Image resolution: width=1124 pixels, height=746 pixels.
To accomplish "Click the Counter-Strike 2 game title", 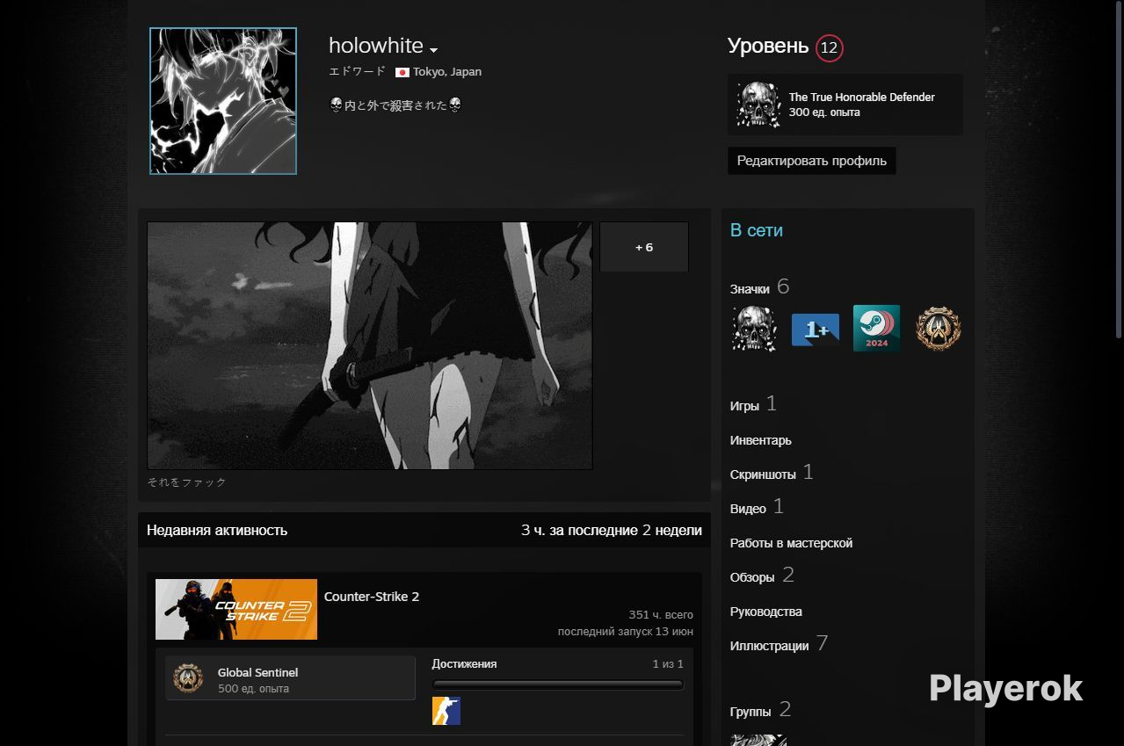I will click(x=372, y=597).
